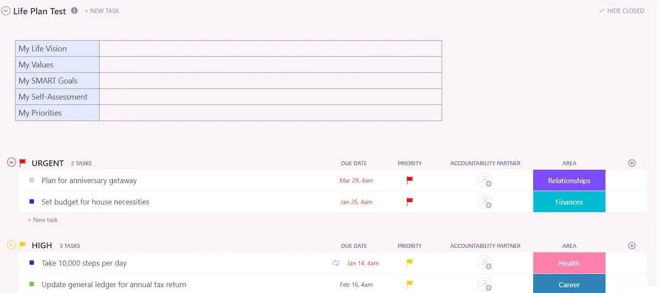
Task: Open the Finances area label
Action: pyautogui.click(x=569, y=202)
